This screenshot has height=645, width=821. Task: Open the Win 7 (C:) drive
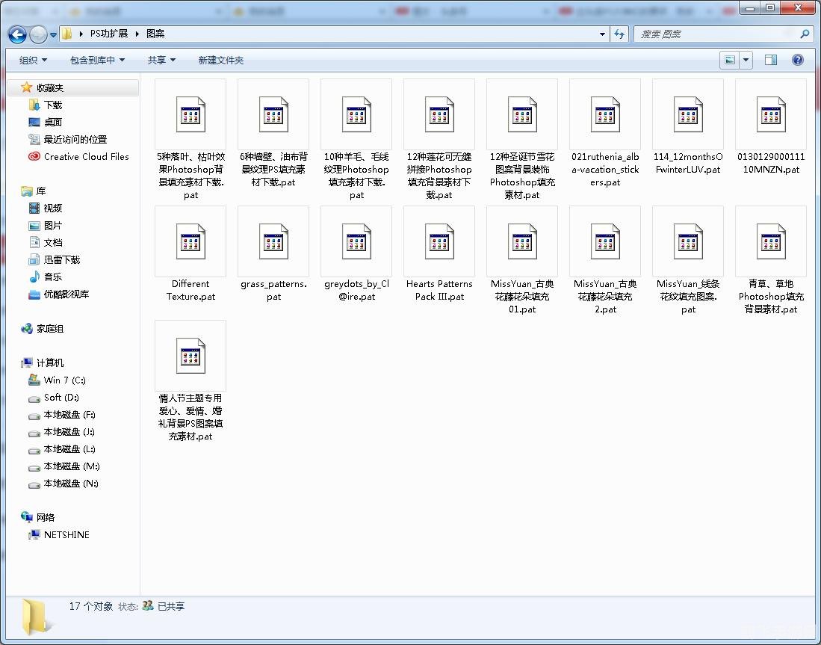[x=64, y=380]
